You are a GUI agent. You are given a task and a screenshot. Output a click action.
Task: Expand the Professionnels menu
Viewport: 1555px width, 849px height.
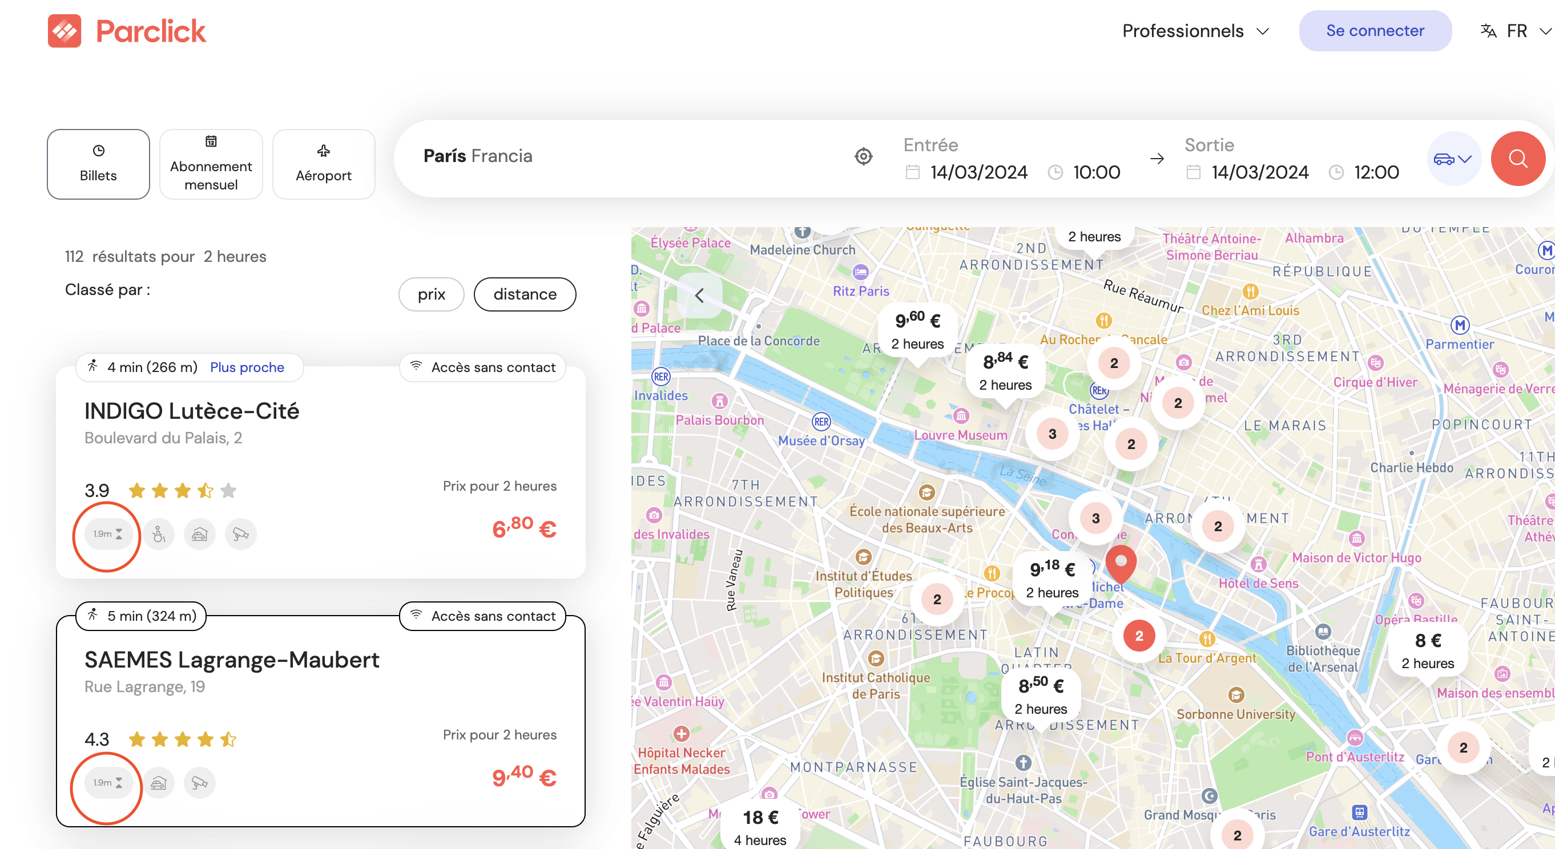click(1195, 31)
